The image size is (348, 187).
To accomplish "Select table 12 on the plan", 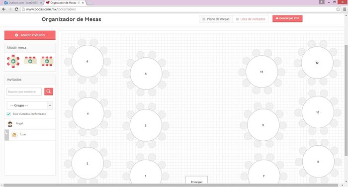I will coord(317,63).
